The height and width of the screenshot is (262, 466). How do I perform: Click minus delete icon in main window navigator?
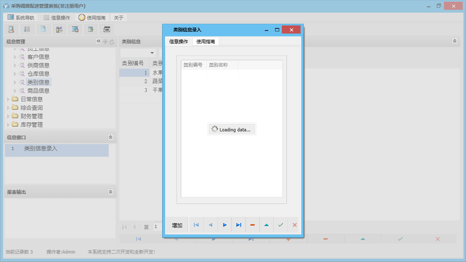click(326, 239)
